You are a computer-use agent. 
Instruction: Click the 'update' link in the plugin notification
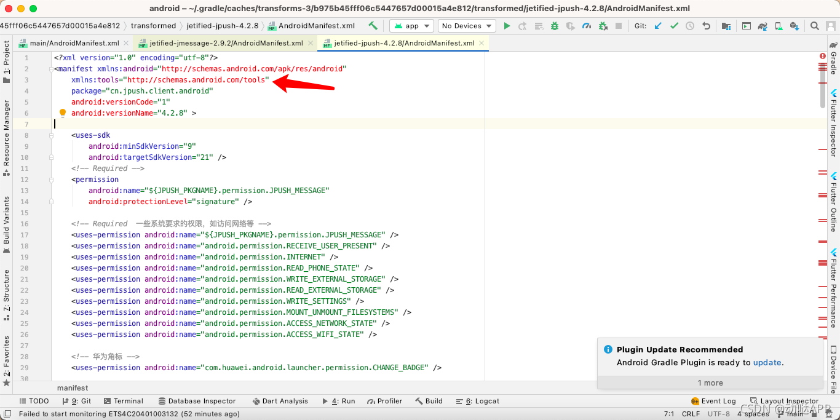tap(767, 362)
